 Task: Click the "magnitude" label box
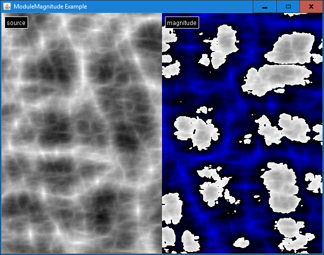(182, 23)
